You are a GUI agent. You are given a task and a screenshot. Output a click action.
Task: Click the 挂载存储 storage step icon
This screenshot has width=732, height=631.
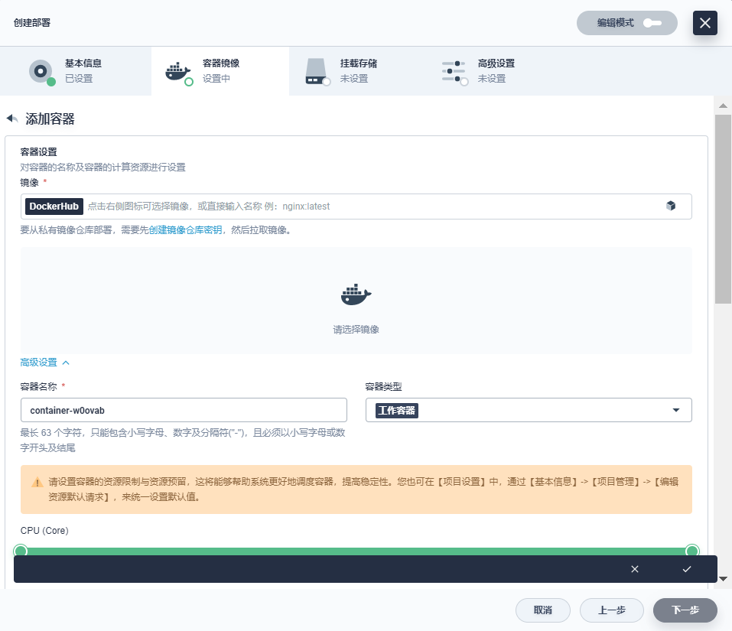(x=316, y=70)
